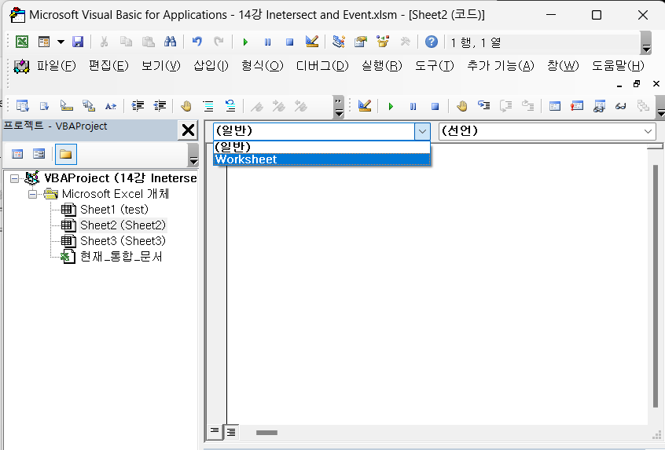Save the workbook with the floppy icon

[78, 42]
